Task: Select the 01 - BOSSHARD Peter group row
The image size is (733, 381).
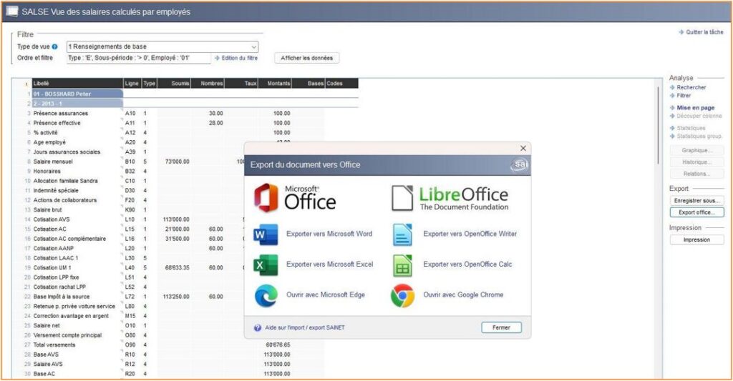Action: click(x=77, y=94)
